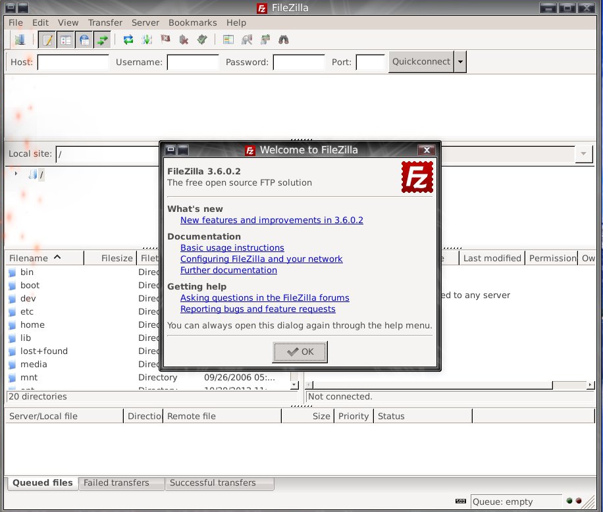Screen dimensions: 603x512
Task: Toggle message log display button
Action: click(47, 39)
